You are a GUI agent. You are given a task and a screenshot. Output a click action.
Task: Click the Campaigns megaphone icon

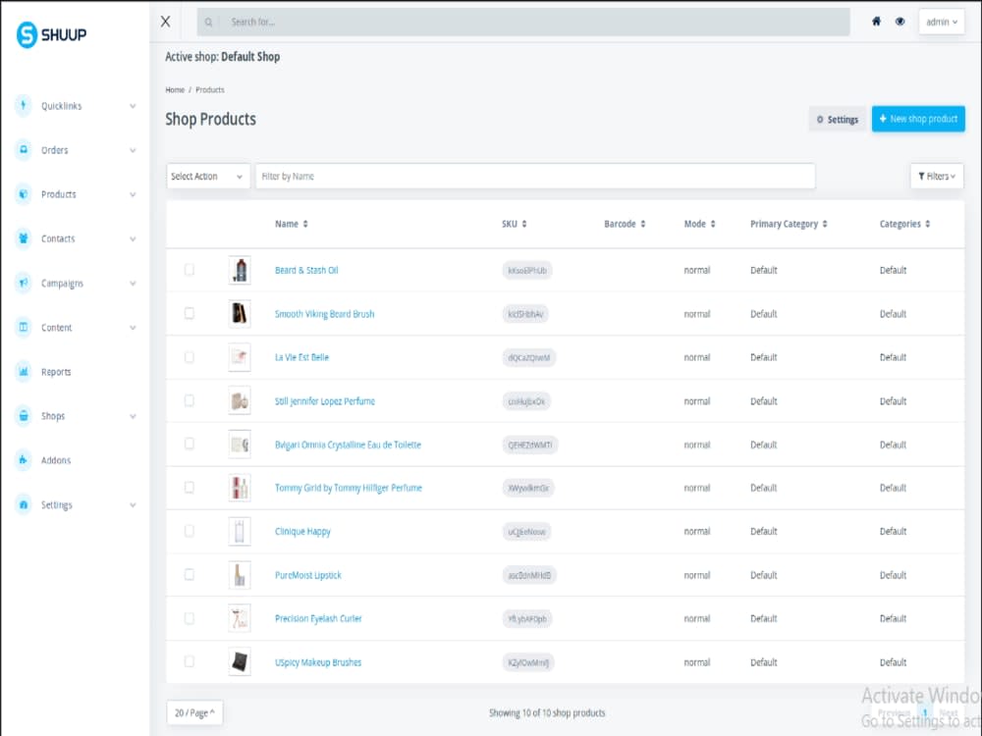point(24,283)
